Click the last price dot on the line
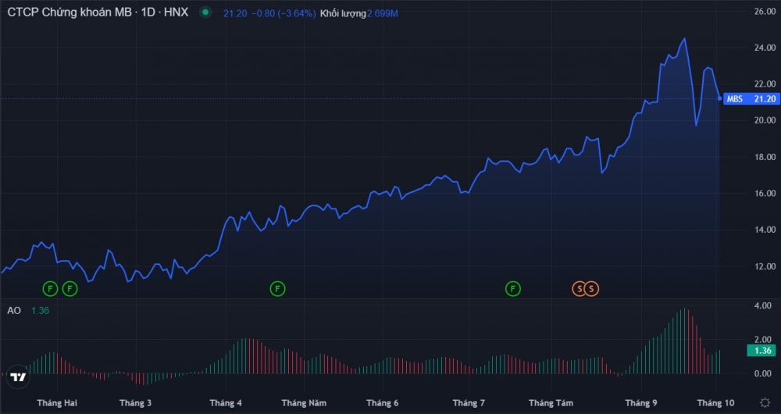The width and height of the screenshot is (781, 414). [x=720, y=98]
